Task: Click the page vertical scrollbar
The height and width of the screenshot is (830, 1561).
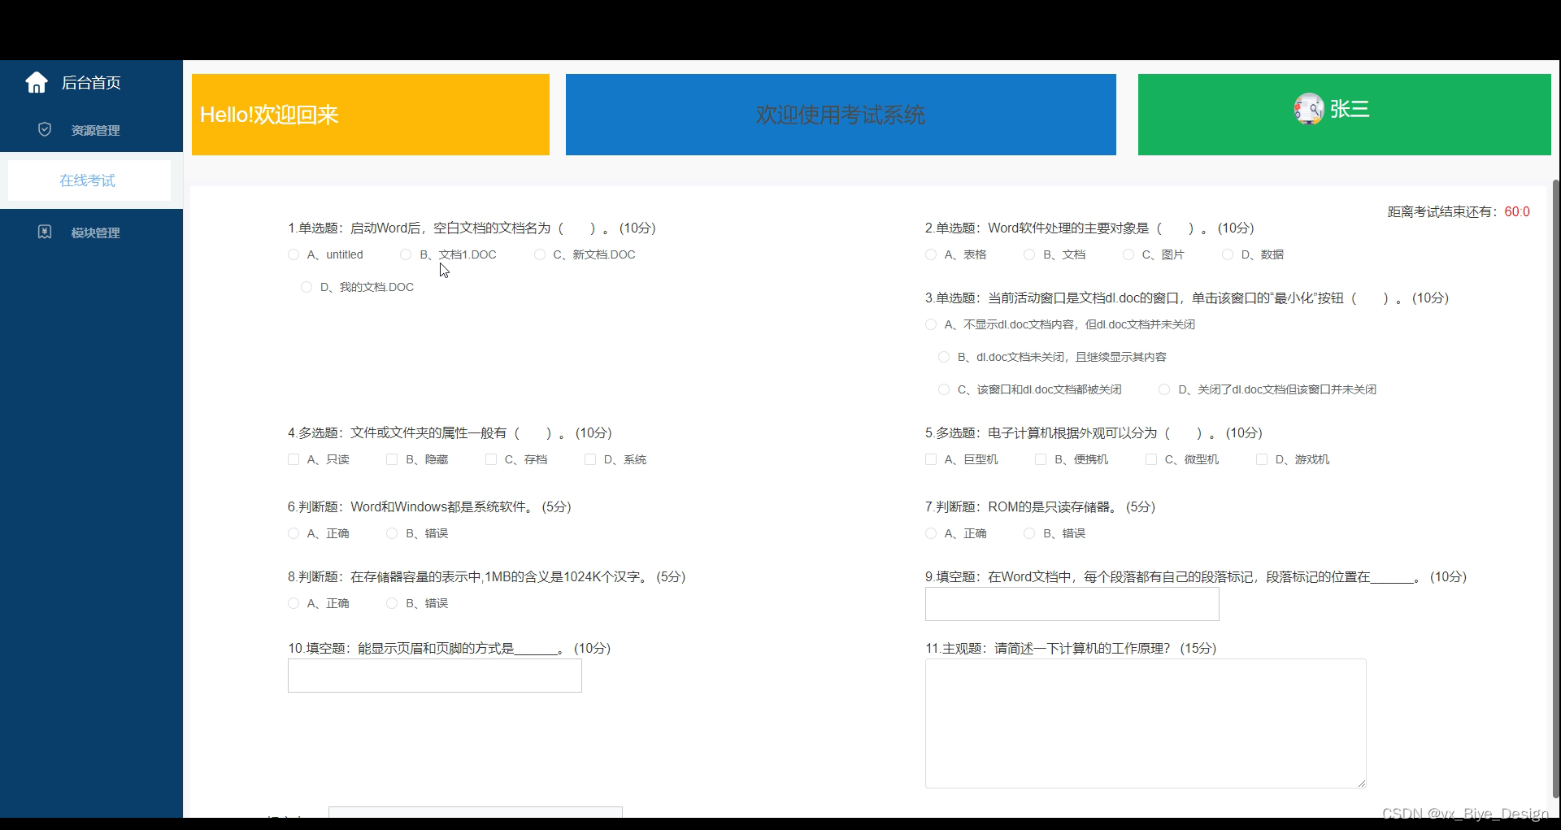Action: (x=1556, y=488)
